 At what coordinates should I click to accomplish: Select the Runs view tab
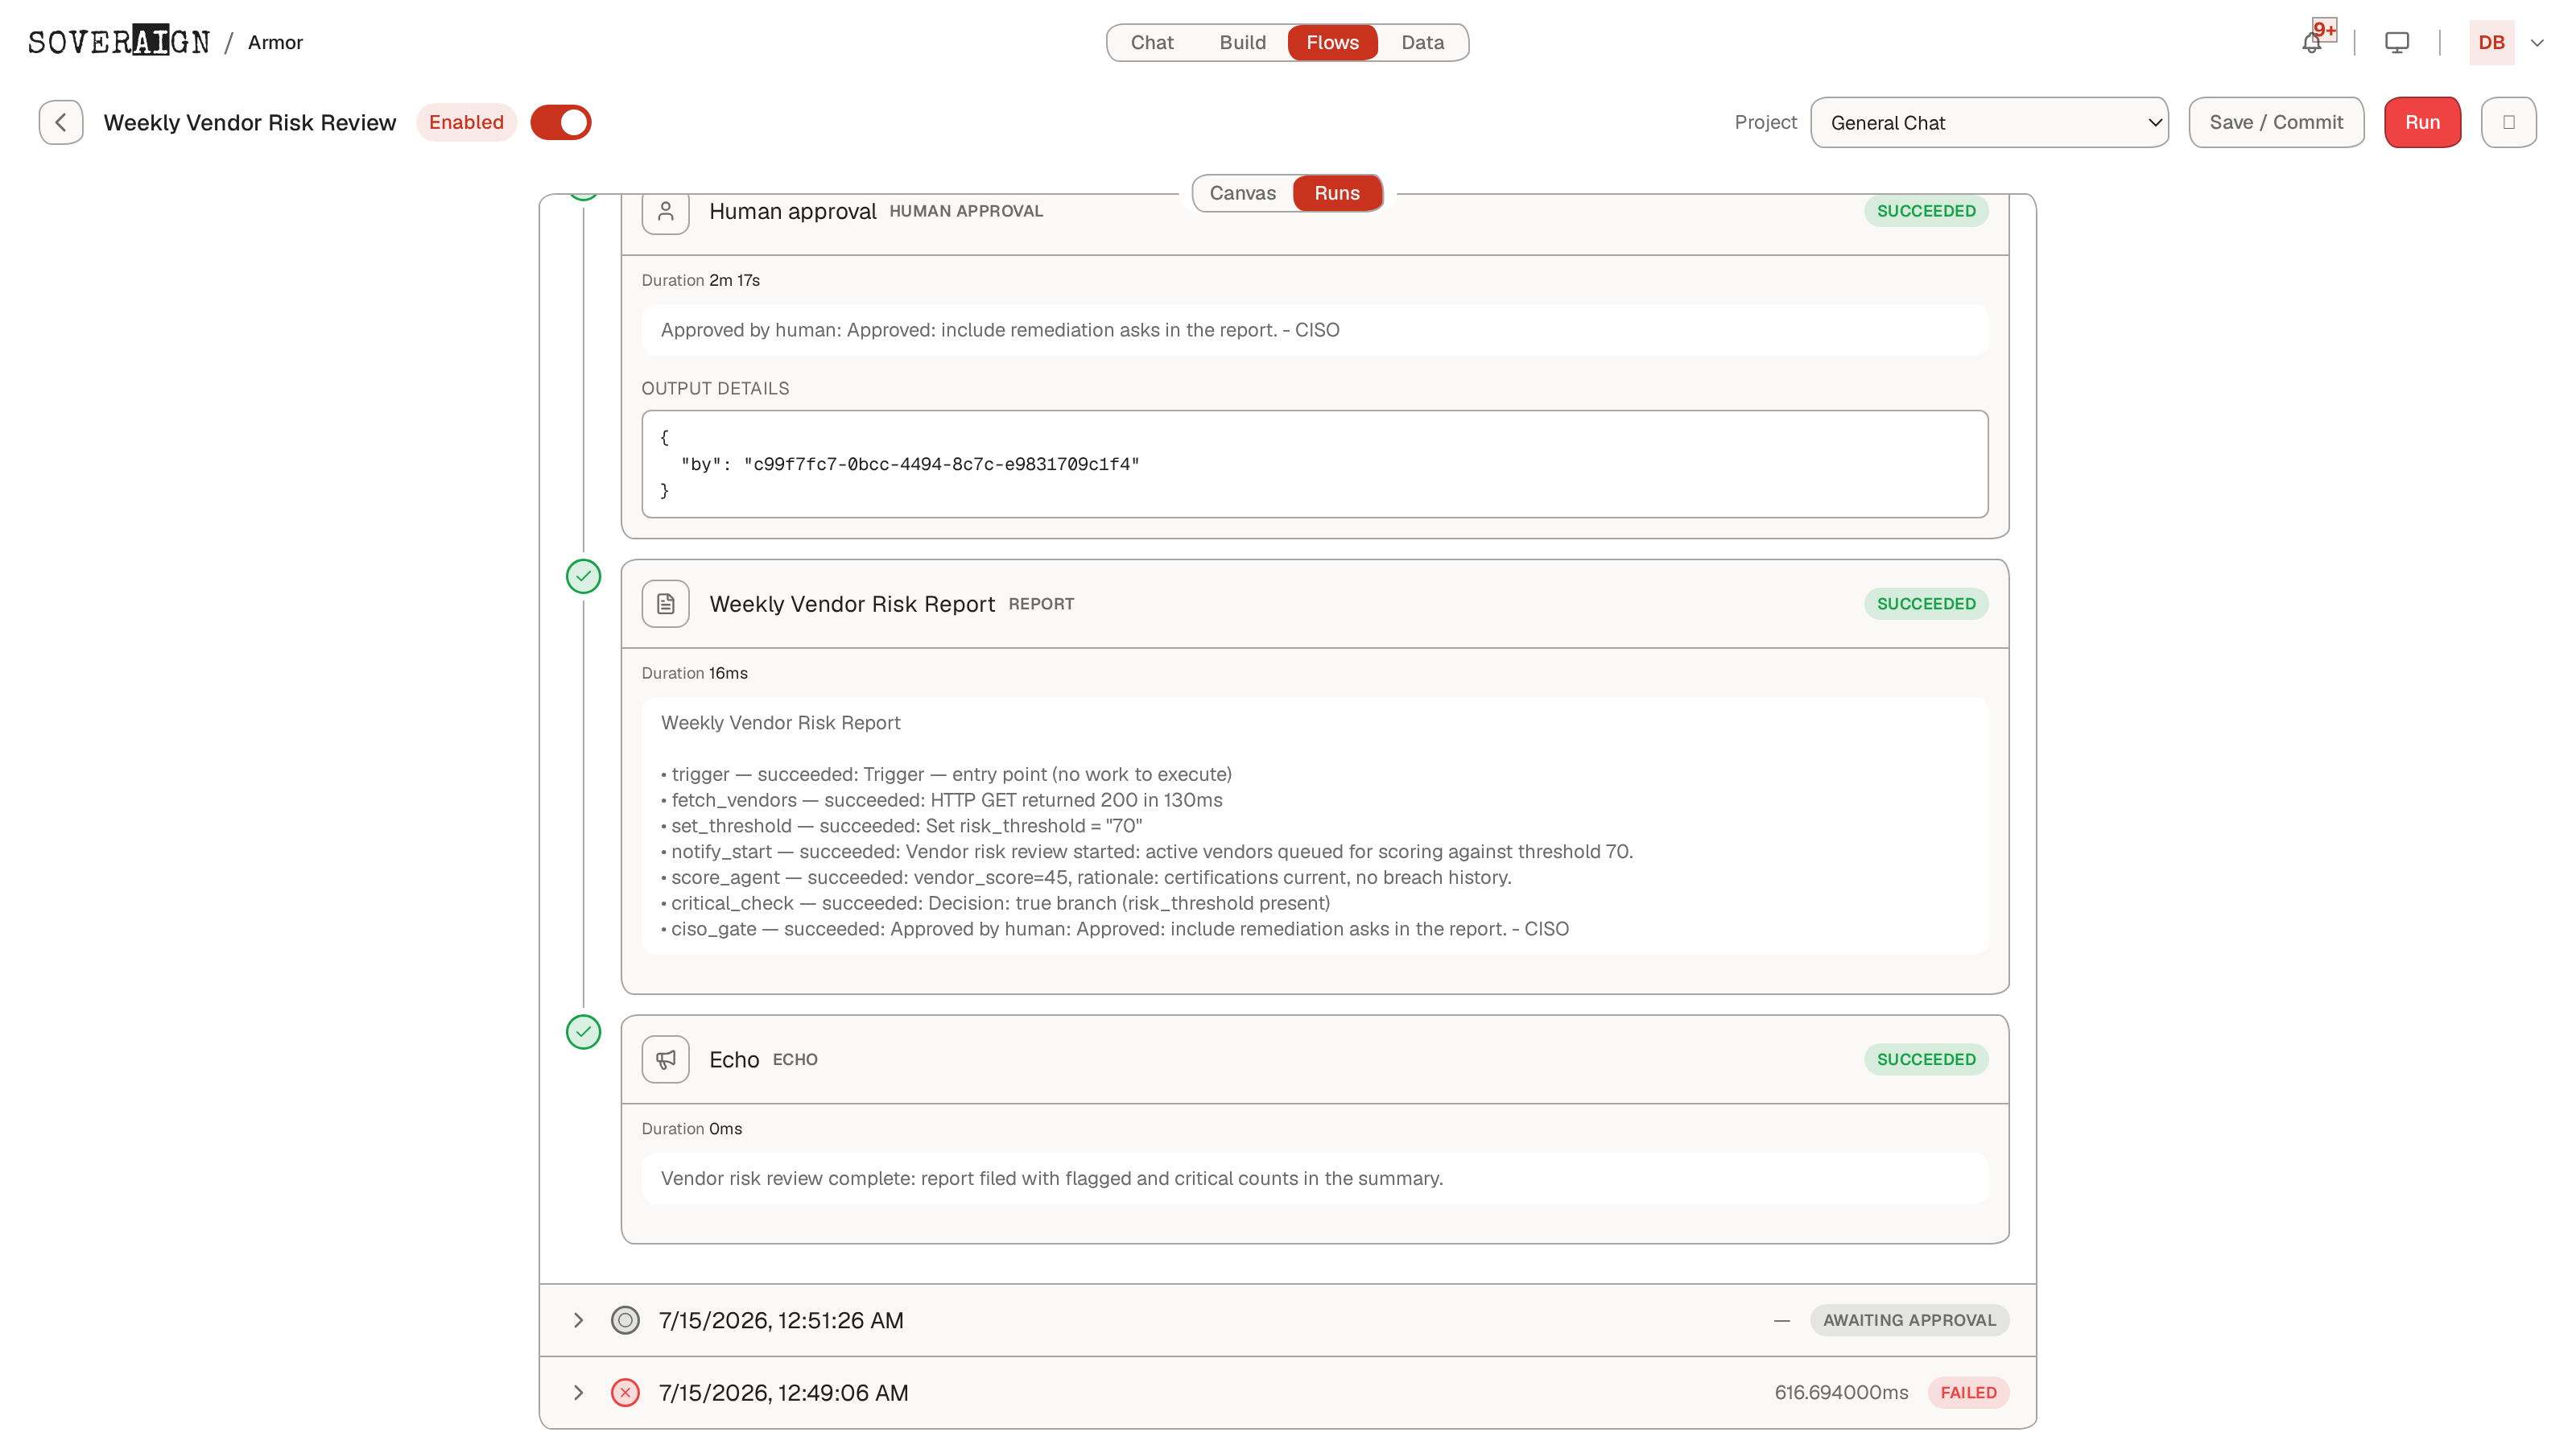click(x=1337, y=193)
